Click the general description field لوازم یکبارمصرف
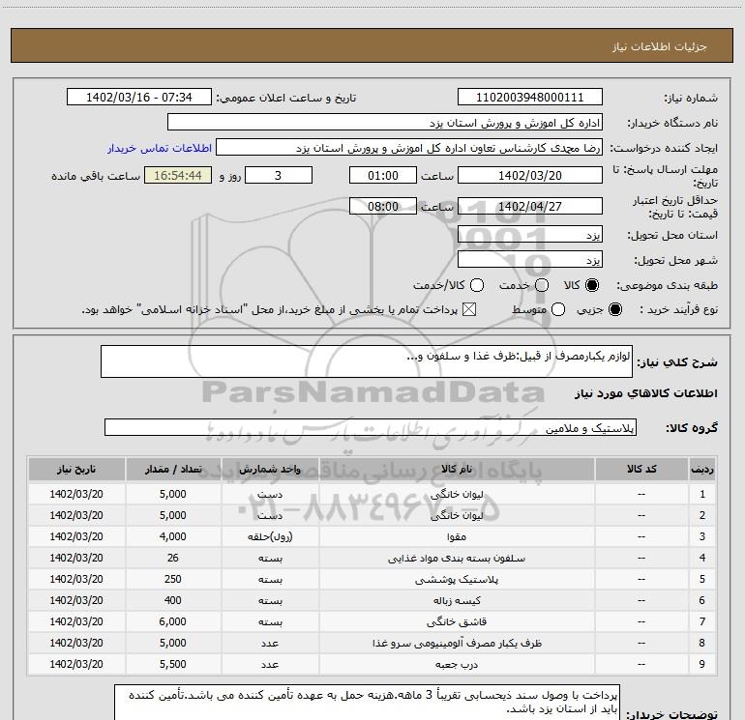745x720 pixels. coord(367,361)
